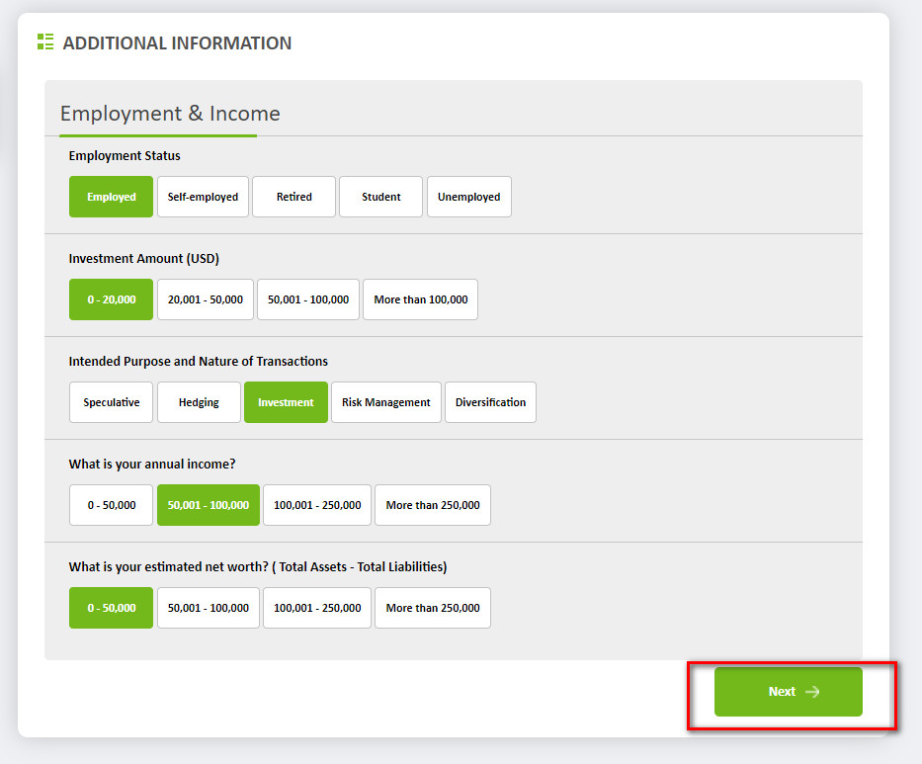Choose 20,001 - 50,000 investment amount
Image resolution: width=922 pixels, height=764 pixels.
[x=205, y=299]
